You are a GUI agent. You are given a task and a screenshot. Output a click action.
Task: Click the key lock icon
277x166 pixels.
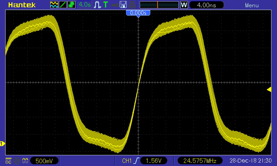pos(115,5)
